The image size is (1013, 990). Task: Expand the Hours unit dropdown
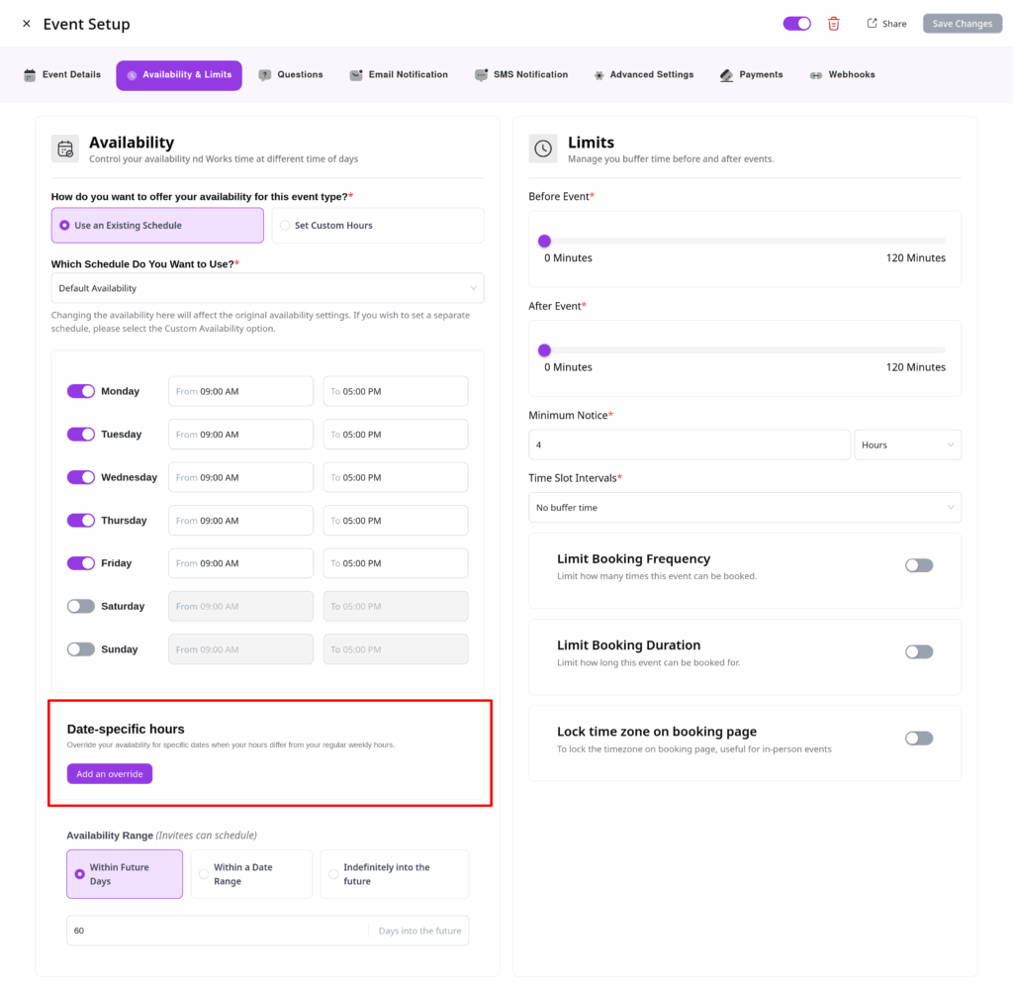point(907,445)
